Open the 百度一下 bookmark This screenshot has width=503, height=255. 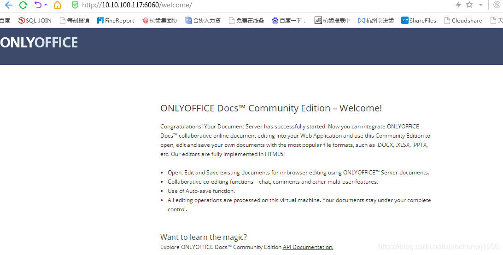click(x=289, y=21)
